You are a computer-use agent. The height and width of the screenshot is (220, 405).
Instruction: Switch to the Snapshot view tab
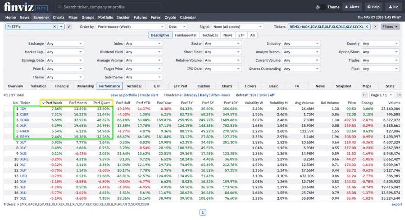[343, 86]
